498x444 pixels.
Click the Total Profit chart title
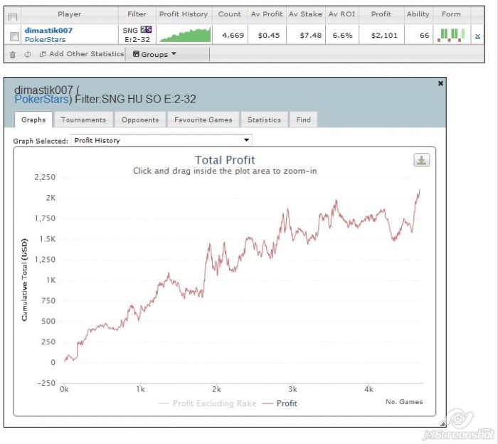225,160
